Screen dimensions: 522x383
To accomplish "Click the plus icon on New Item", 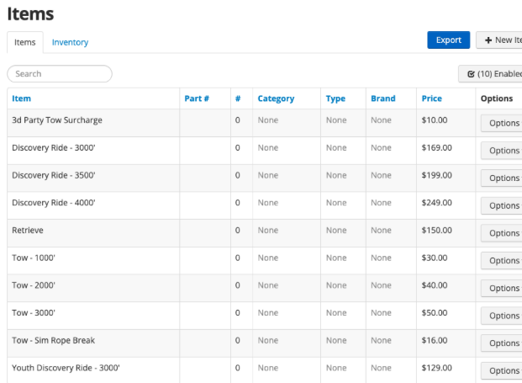I will (x=488, y=40).
